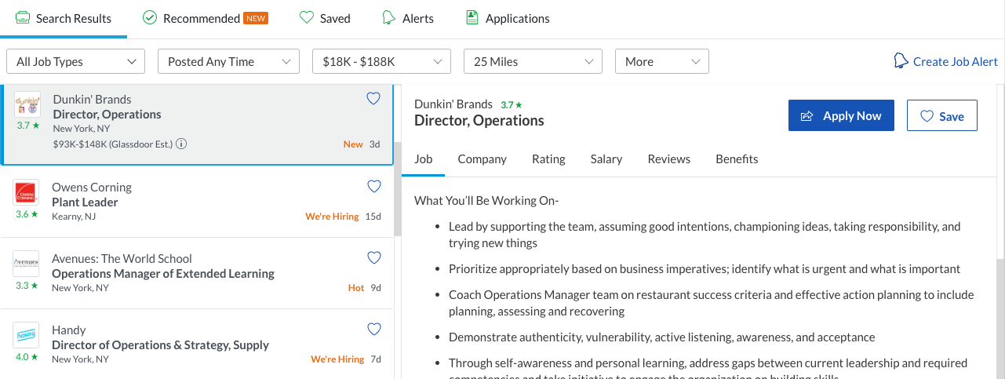Click the Director, Operations heading in details
1005x379 pixels.
[479, 121]
